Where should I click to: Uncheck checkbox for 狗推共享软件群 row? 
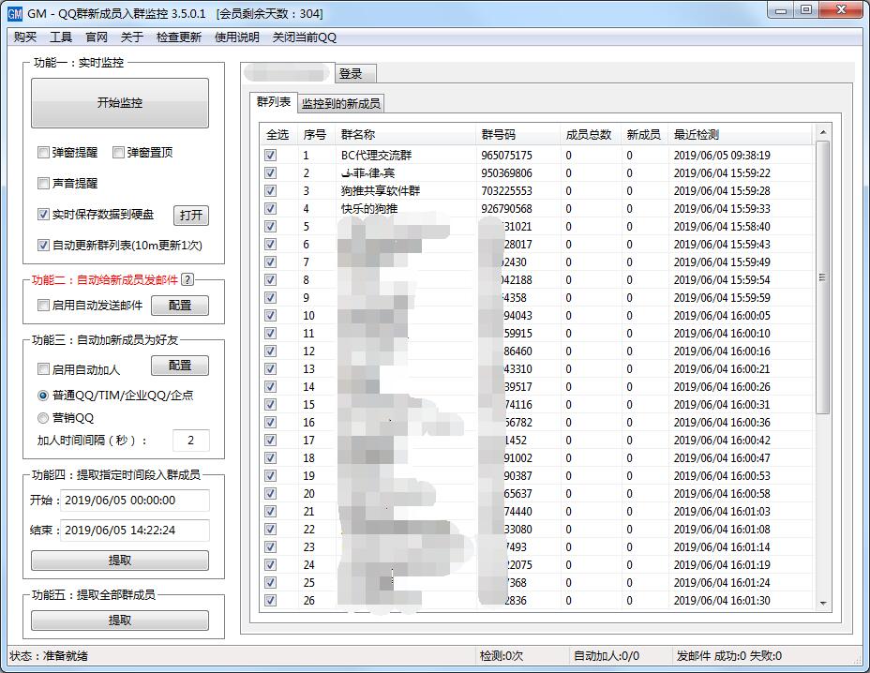click(270, 191)
